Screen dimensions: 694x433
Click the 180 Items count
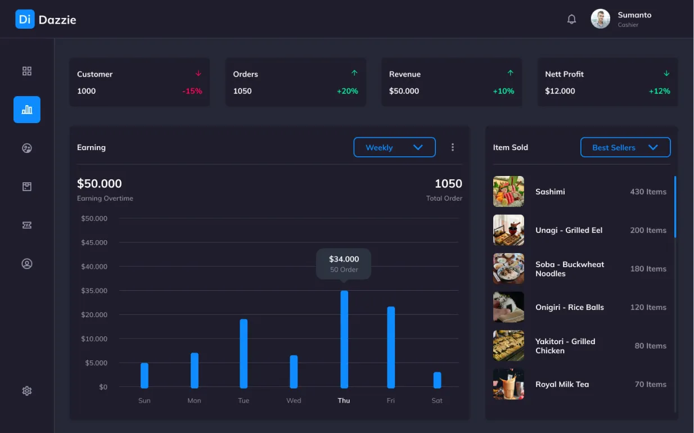(x=648, y=269)
